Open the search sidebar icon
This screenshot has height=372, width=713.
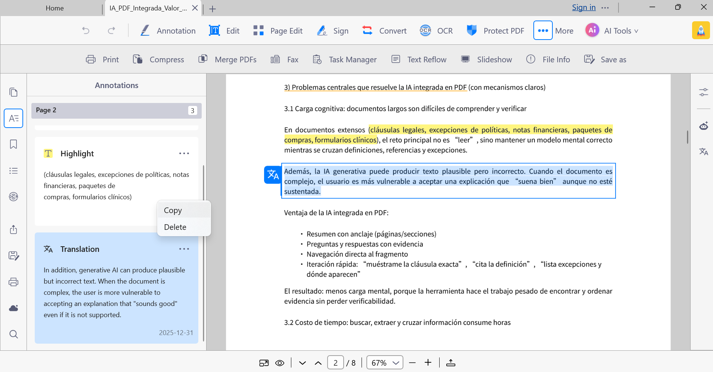[x=13, y=334]
